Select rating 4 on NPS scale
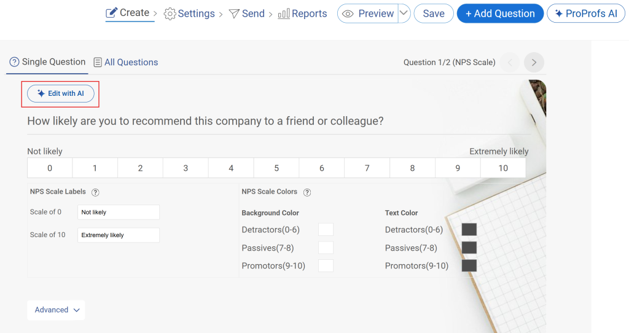629x333 pixels. [231, 168]
